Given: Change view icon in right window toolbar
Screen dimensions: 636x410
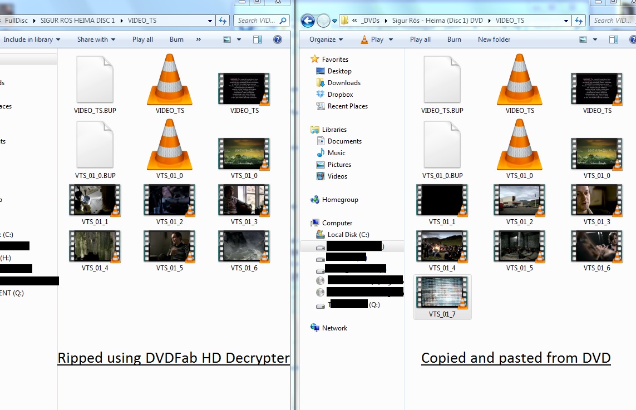Looking at the screenshot, I should (x=583, y=39).
